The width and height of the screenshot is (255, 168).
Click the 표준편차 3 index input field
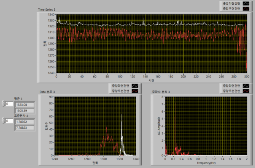pyautogui.click(x=9, y=120)
